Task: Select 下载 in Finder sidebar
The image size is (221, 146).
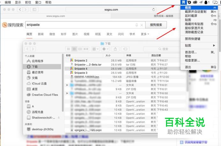Action: click(42, 67)
